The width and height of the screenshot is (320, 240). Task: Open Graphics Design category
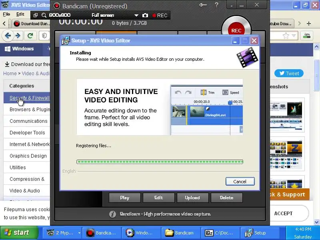pos(27,156)
